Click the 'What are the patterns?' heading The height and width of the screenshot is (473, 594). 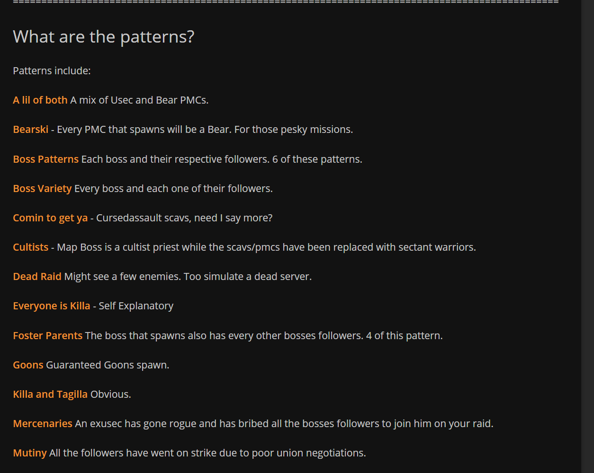pos(104,37)
